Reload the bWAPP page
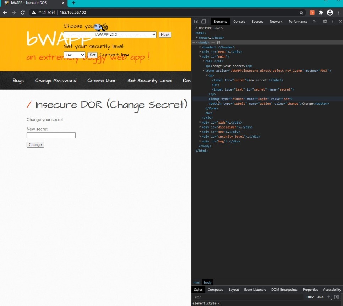This screenshot has height=306, width=343. [x=22, y=12]
